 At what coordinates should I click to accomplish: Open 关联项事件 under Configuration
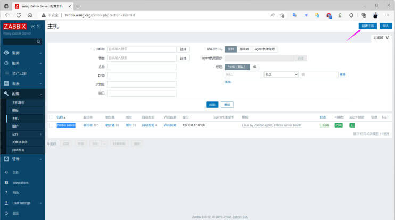click(x=20, y=142)
